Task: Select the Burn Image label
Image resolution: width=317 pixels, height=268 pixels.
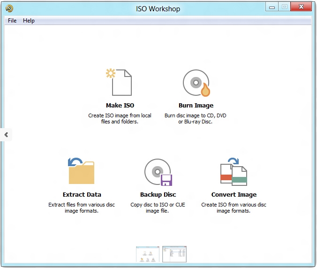Action: (x=196, y=106)
